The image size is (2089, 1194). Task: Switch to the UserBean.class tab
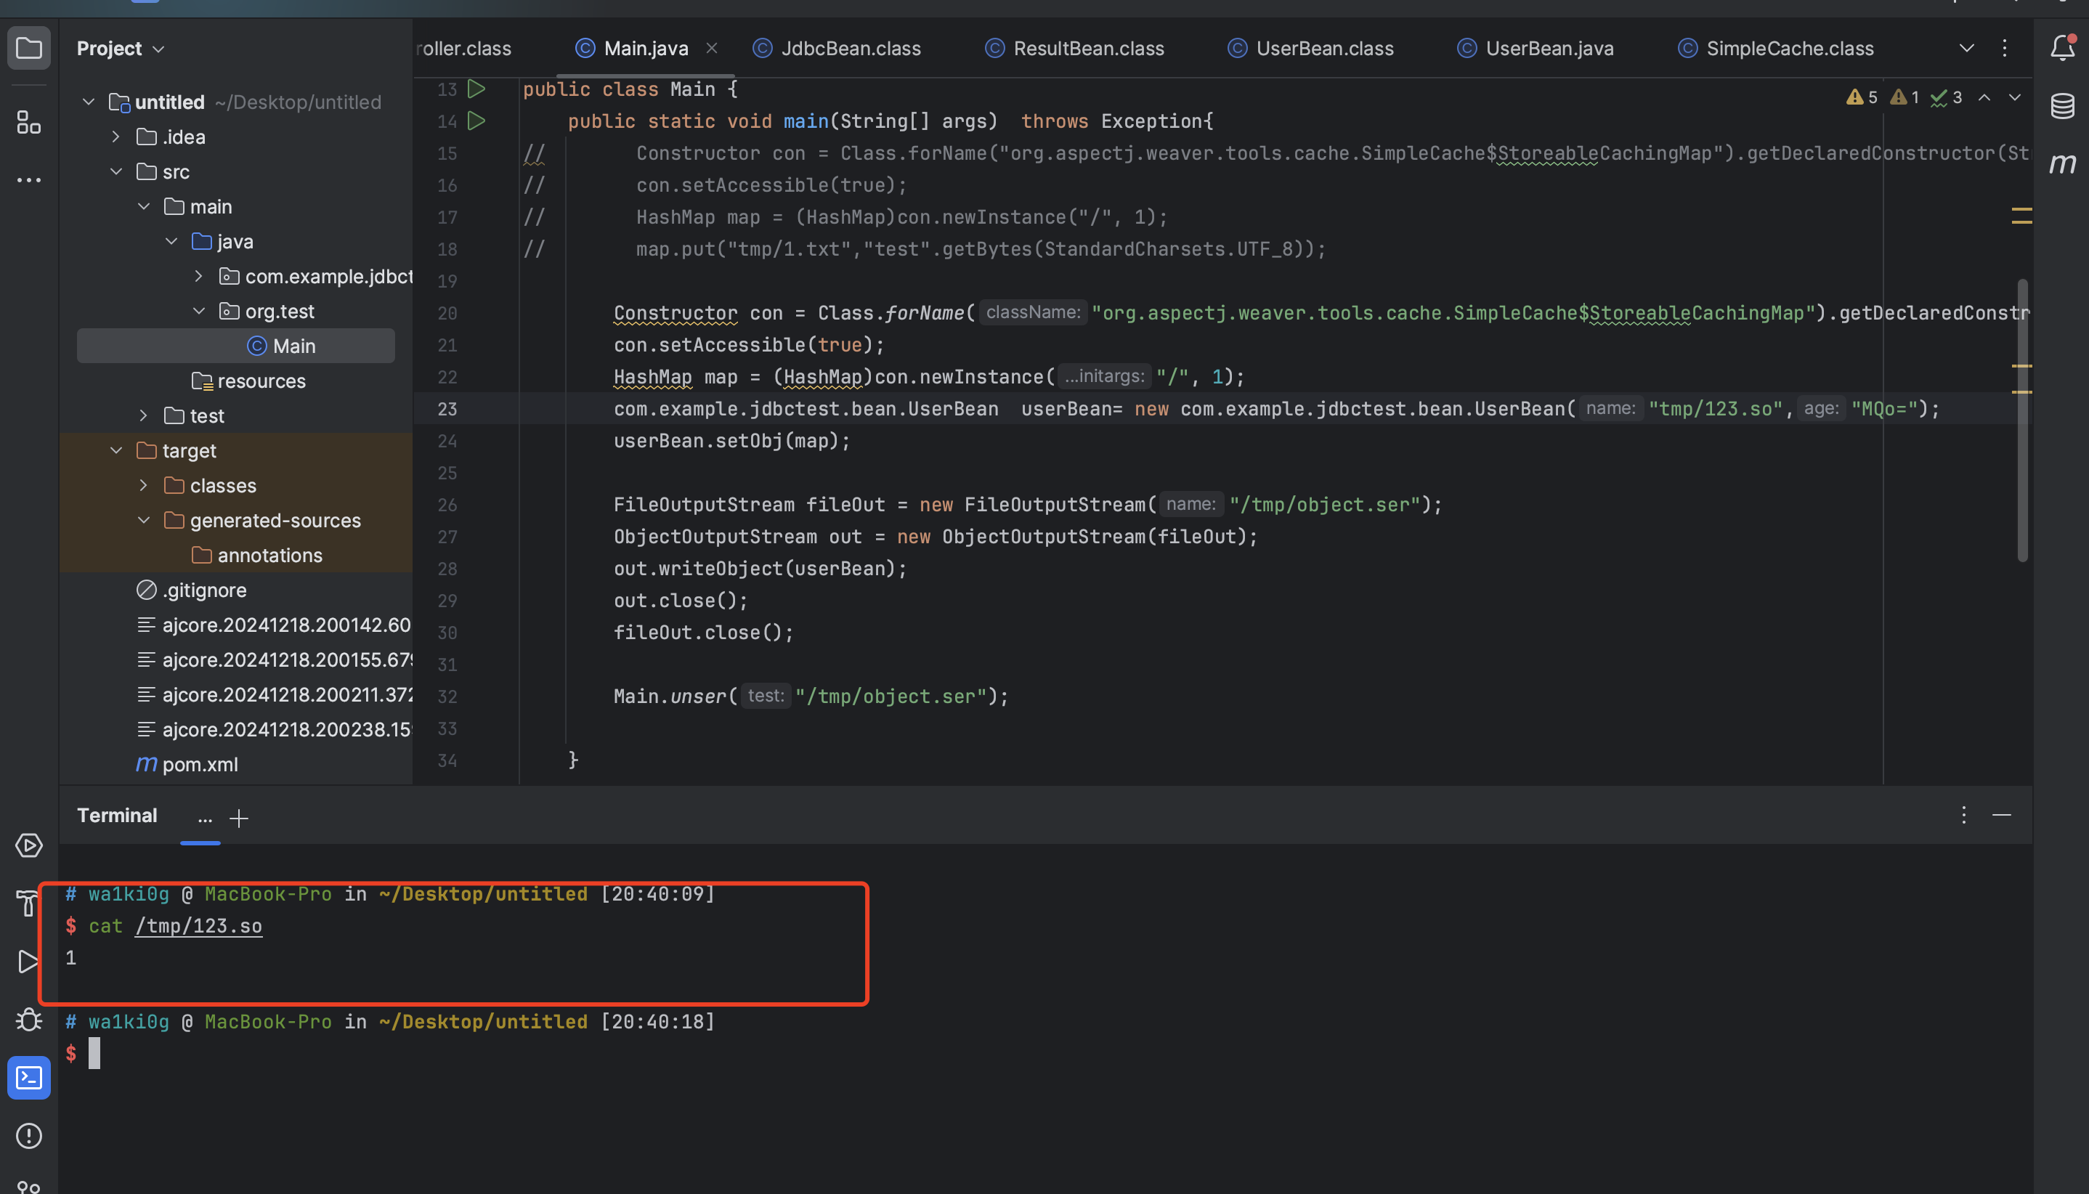tap(1310, 49)
